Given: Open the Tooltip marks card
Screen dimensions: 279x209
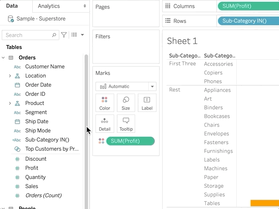Looking at the screenshot, I should (126, 124).
